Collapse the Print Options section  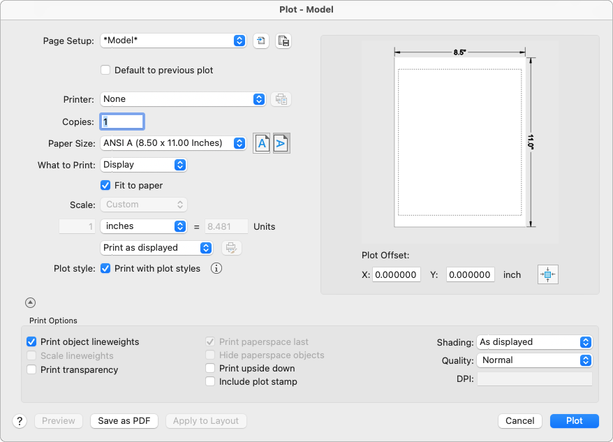click(30, 303)
